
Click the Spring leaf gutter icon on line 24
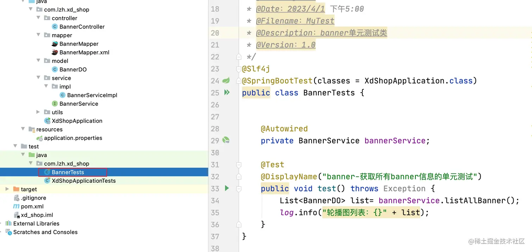(x=226, y=81)
